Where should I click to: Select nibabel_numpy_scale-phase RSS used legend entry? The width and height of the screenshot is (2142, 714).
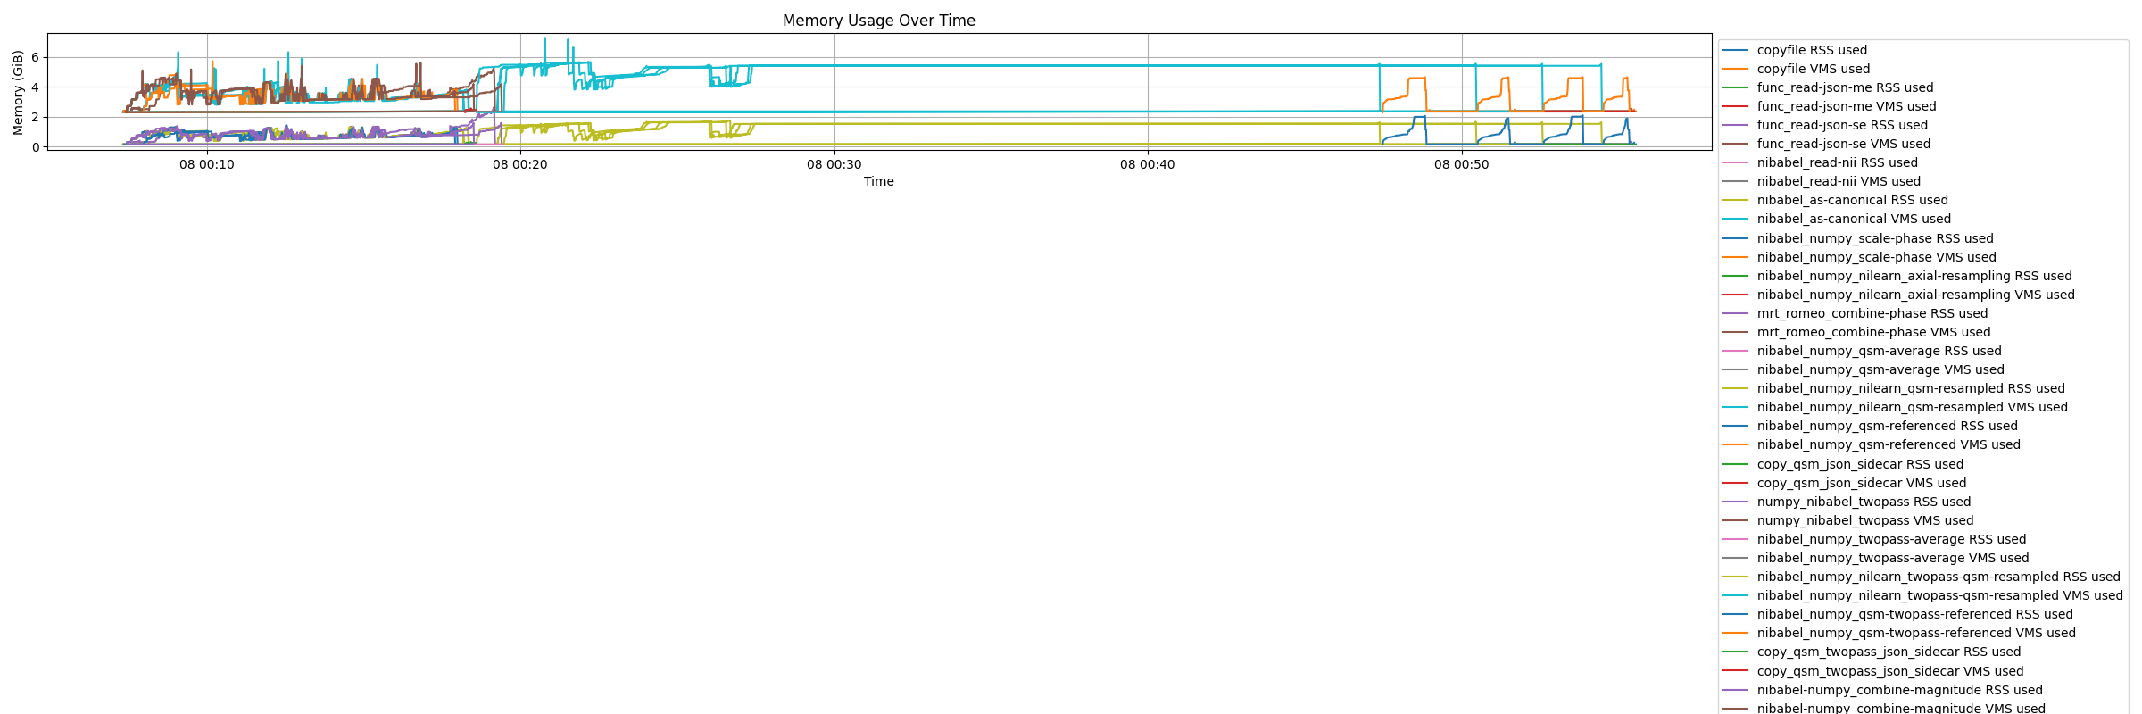pos(1857,239)
